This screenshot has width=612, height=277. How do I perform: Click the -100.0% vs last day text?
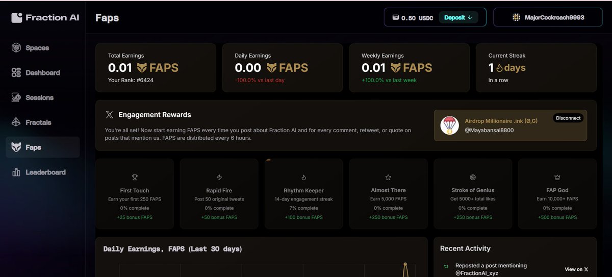(260, 80)
